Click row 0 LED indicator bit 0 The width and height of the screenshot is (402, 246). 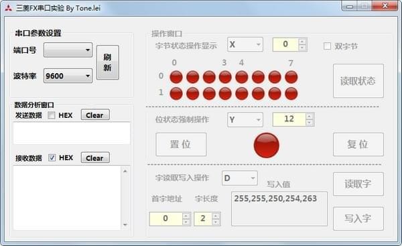click(x=176, y=77)
